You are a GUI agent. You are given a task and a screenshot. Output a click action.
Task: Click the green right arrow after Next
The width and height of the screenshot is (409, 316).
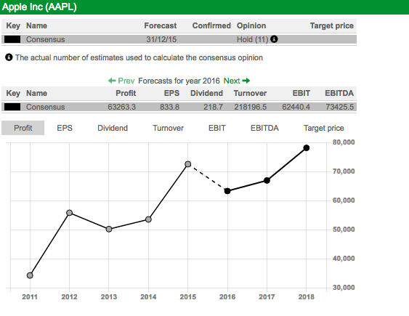point(246,81)
